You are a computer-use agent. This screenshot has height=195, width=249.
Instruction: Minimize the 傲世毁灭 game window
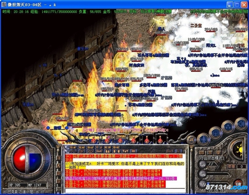(229, 5)
